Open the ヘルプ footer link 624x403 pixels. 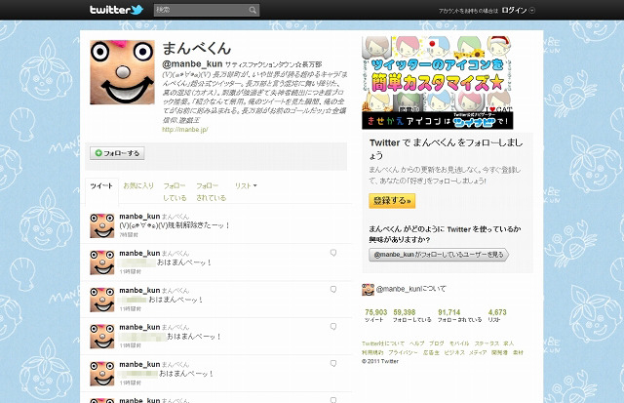[x=417, y=343]
